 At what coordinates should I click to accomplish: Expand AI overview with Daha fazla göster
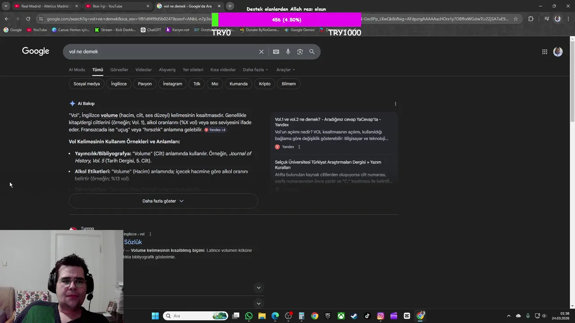tap(163, 201)
